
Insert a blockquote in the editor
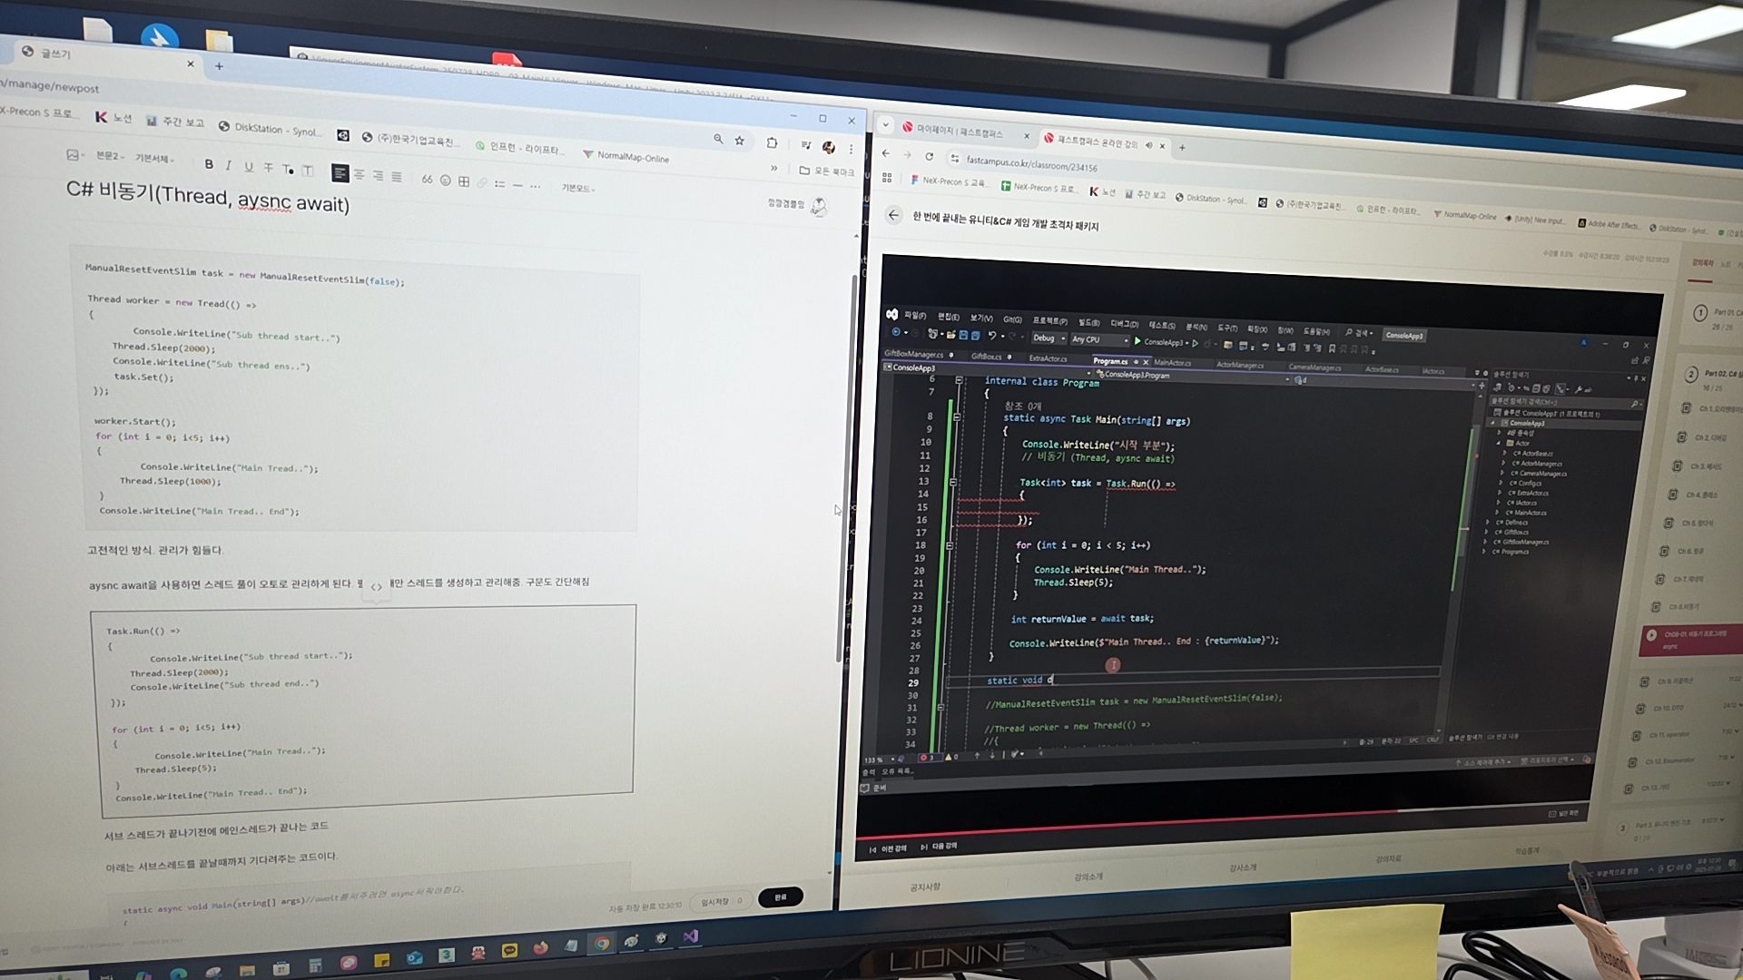point(427,180)
